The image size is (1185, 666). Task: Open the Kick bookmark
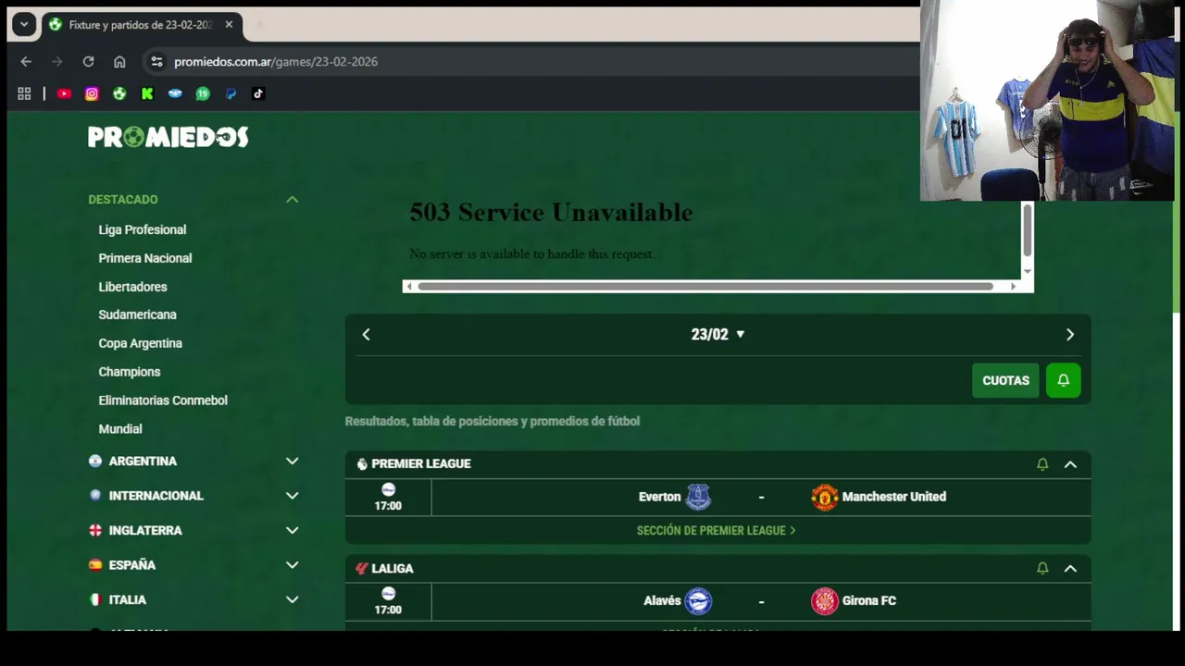point(147,93)
